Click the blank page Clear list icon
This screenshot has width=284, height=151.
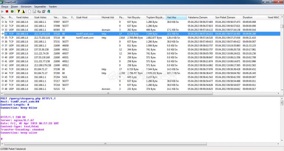[x=30, y=11]
